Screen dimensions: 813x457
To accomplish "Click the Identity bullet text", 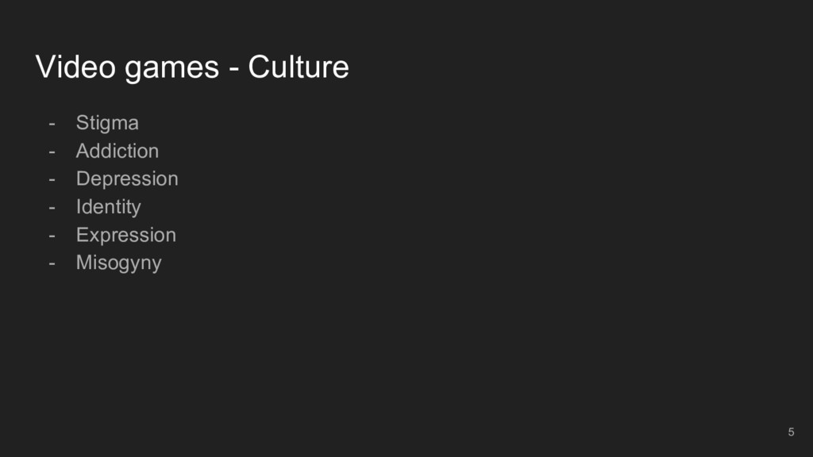I will pyautogui.click(x=108, y=207).
